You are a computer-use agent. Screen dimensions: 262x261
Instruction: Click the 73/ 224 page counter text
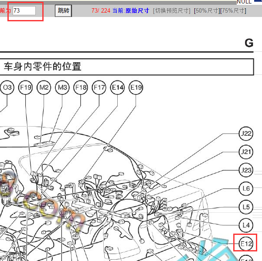pos(101,11)
